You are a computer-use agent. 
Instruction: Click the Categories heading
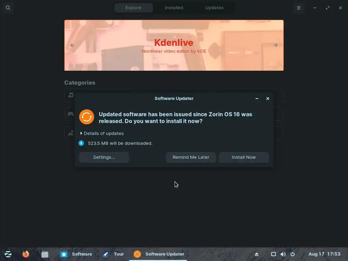(80, 83)
